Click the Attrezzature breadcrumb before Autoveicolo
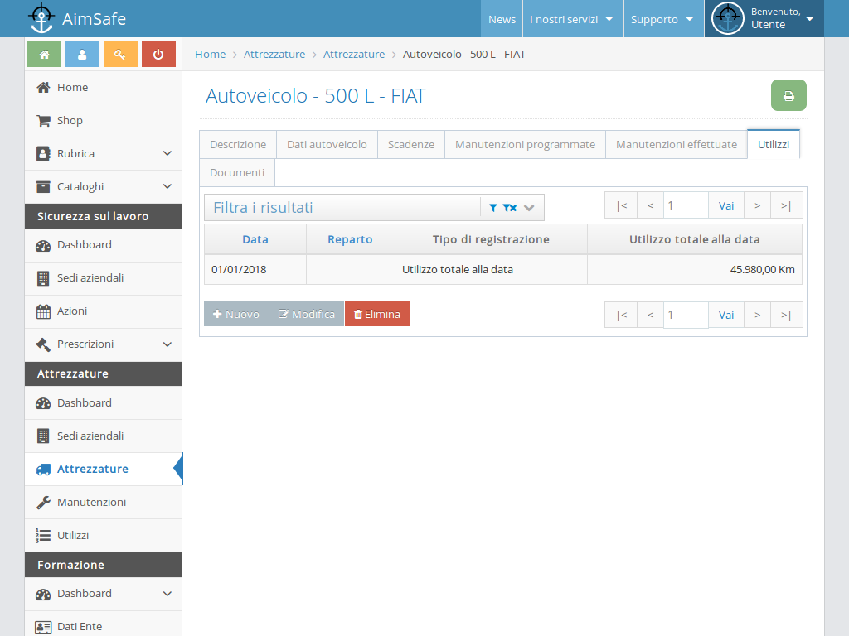 coord(354,54)
